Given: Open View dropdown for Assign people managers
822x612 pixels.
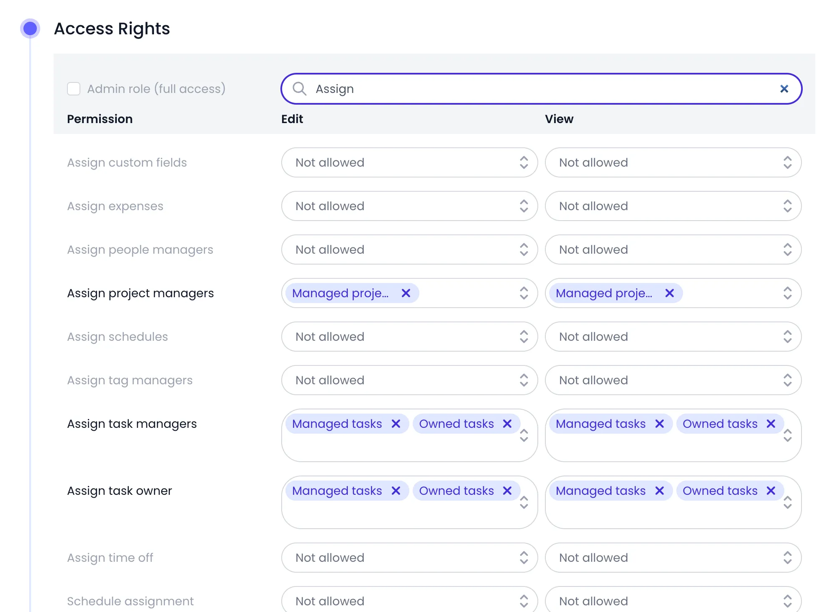Looking at the screenshot, I should tap(673, 249).
